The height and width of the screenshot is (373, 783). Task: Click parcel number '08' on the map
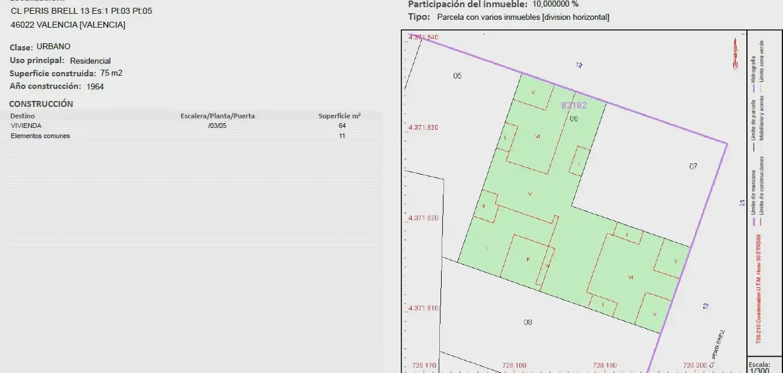pyautogui.click(x=528, y=322)
